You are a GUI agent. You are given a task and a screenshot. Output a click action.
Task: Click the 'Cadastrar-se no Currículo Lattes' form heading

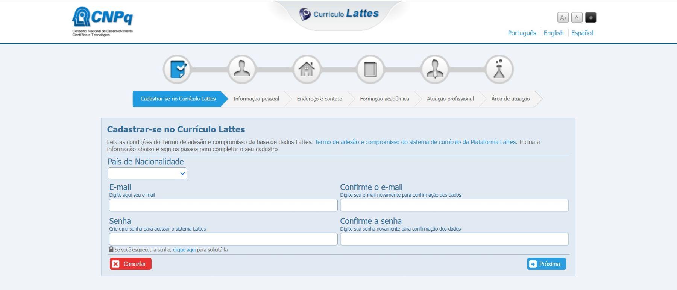(176, 129)
